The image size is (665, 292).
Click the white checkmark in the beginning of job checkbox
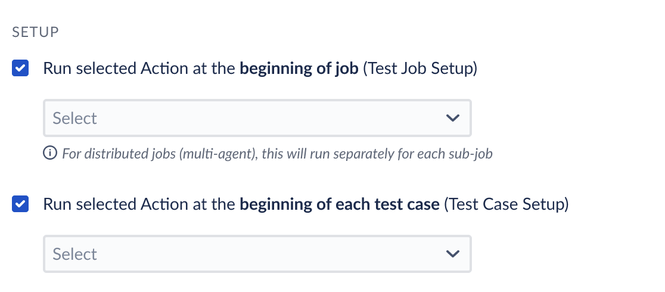click(20, 68)
